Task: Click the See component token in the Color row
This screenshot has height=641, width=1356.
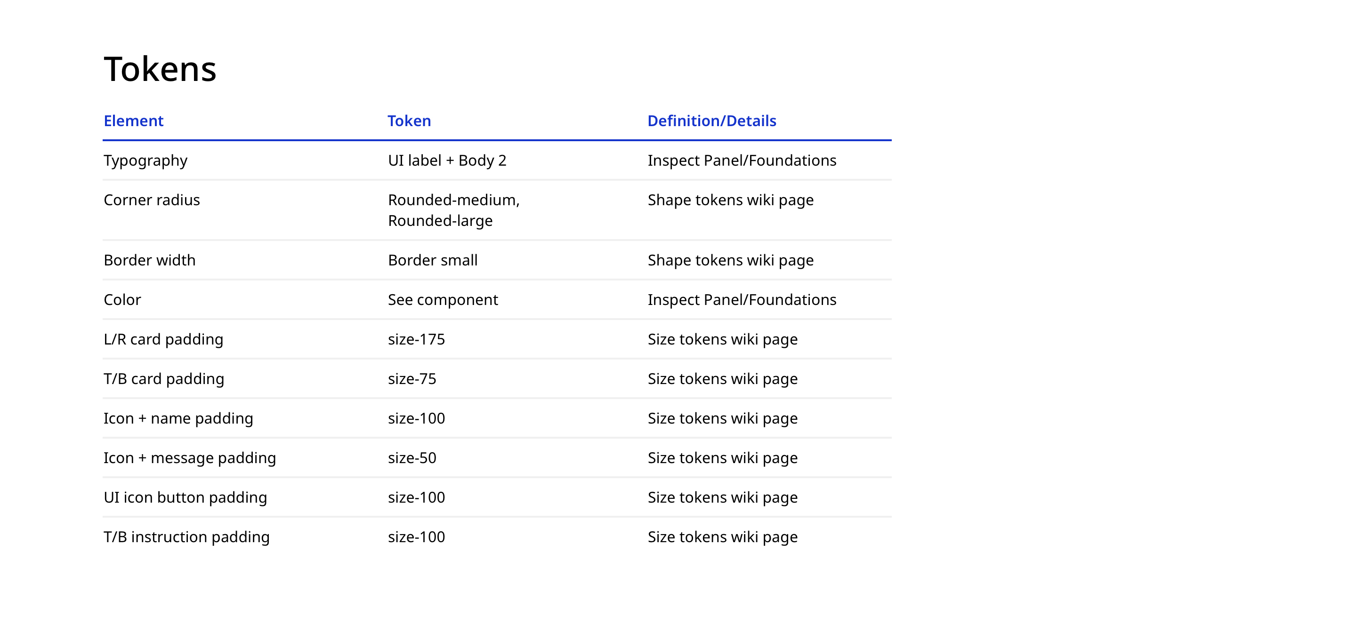Action: point(443,299)
